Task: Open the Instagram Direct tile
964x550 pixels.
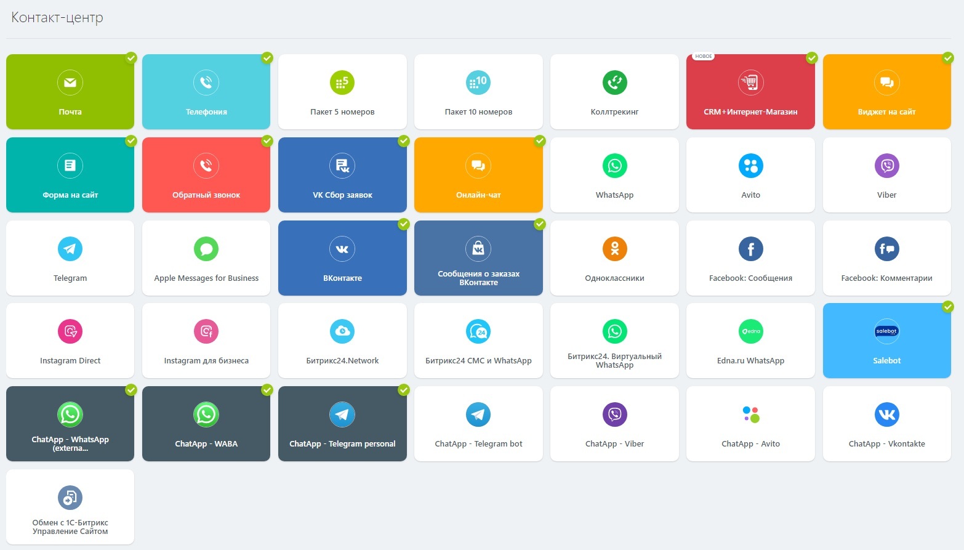Action: click(70, 341)
